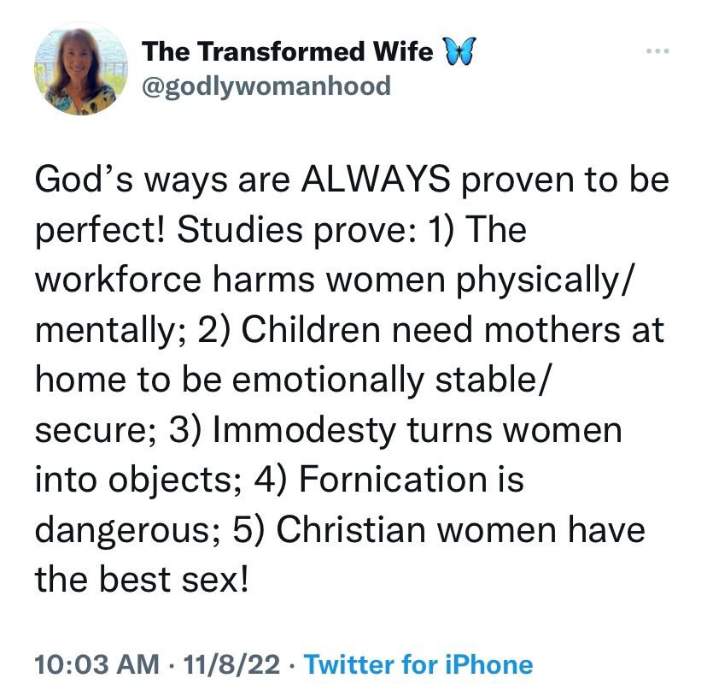Viewport: 707px width, 696px height.
Task: Open the @godlywomanhood handle
Action: [x=266, y=86]
